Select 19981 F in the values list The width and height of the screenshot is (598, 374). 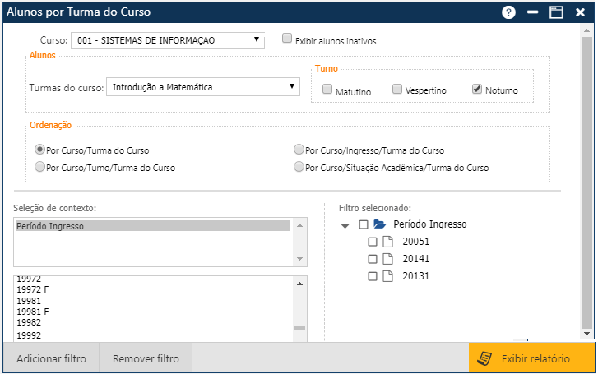pyautogui.click(x=152, y=312)
